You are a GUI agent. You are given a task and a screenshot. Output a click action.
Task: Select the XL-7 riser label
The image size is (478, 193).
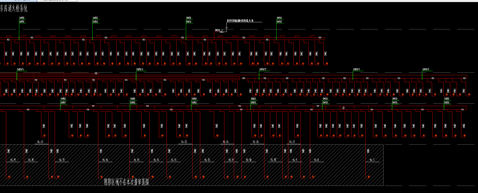coord(372,160)
